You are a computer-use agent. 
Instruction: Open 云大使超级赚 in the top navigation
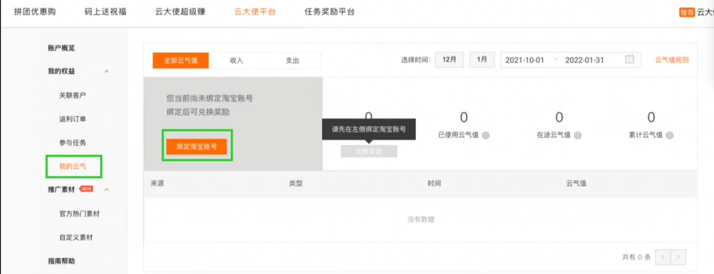tap(180, 12)
